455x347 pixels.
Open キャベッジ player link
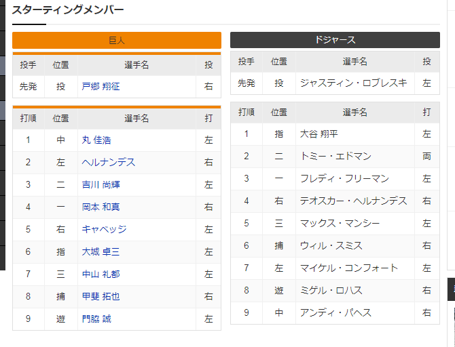(104, 229)
